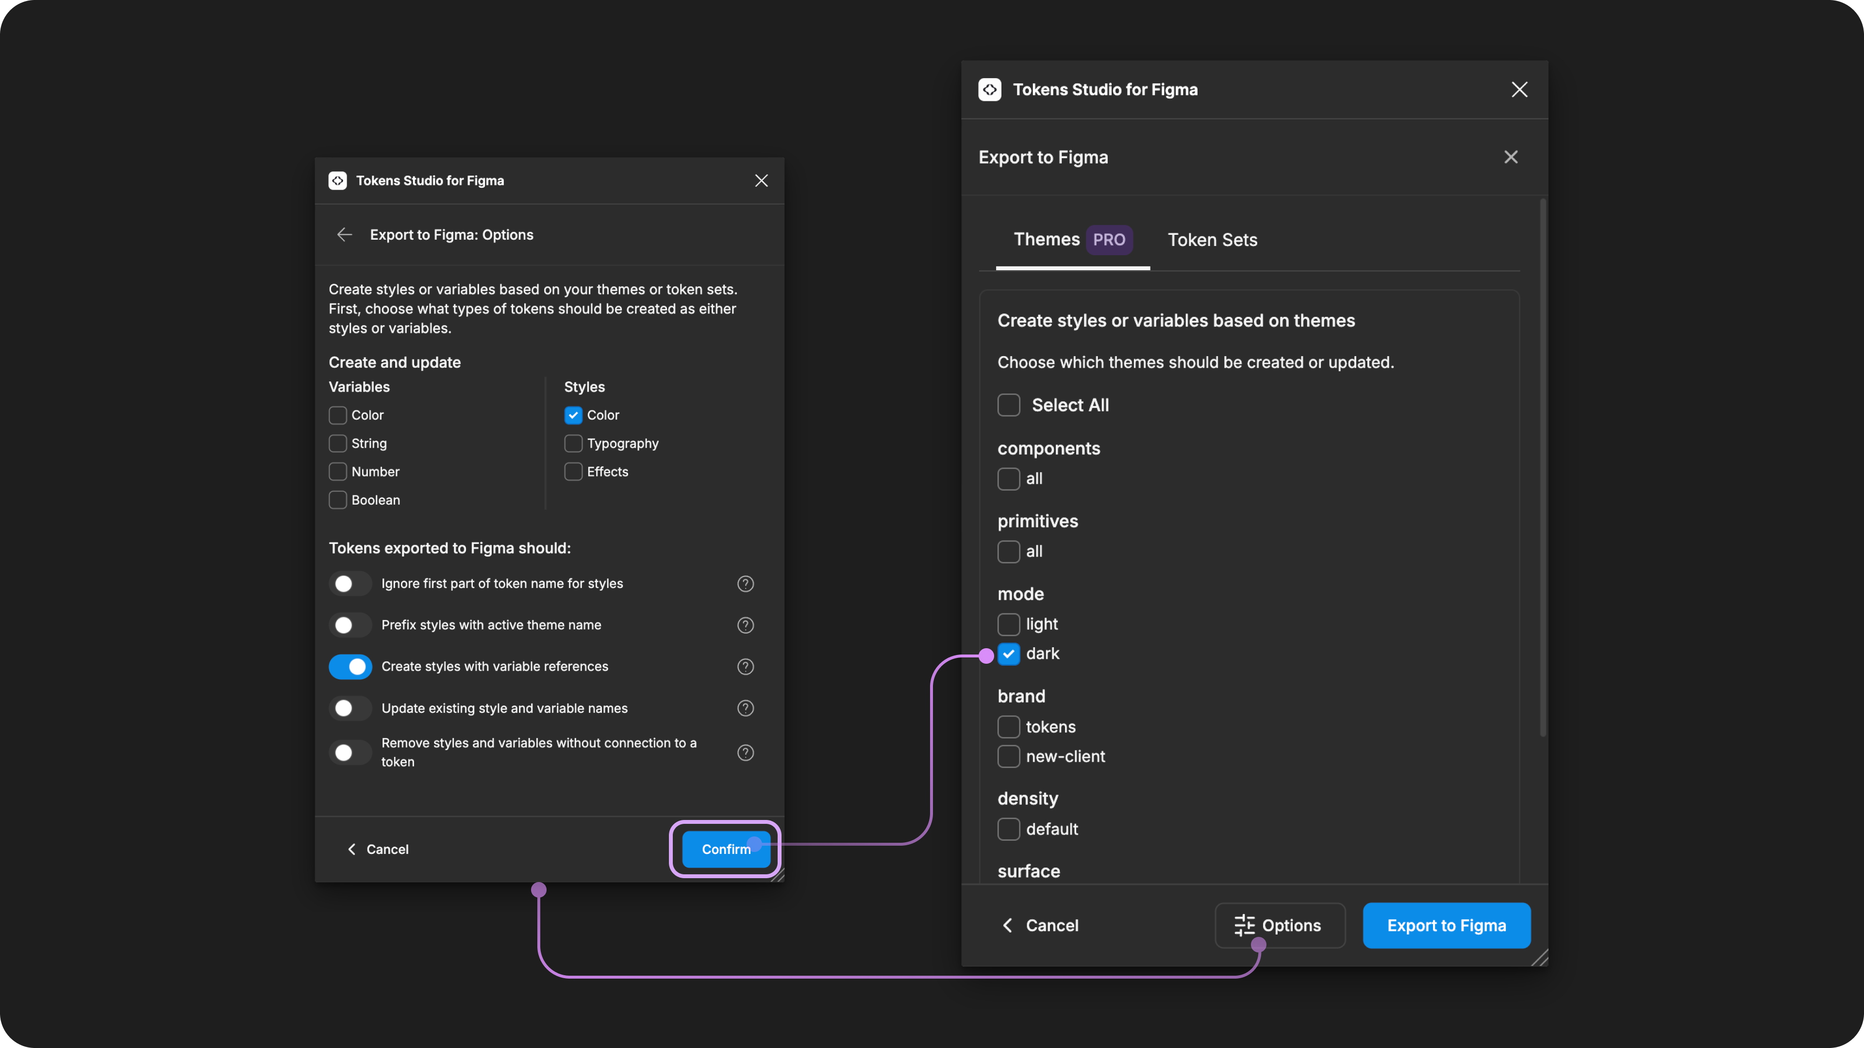Viewport: 1864px width, 1048px height.
Task: Click the Tokens Studio logo in Export window
Action: point(990,90)
